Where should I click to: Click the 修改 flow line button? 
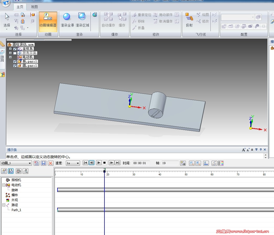203,21
